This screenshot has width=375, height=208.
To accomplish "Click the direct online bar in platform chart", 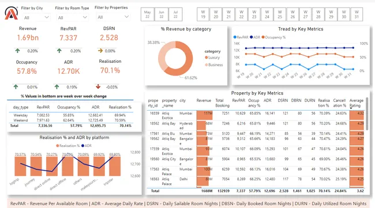I will point(52,167).
